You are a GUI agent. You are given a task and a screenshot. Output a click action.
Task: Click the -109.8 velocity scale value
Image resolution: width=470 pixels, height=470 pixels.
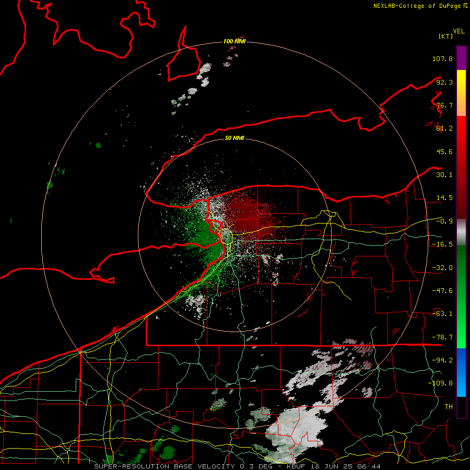(x=440, y=383)
